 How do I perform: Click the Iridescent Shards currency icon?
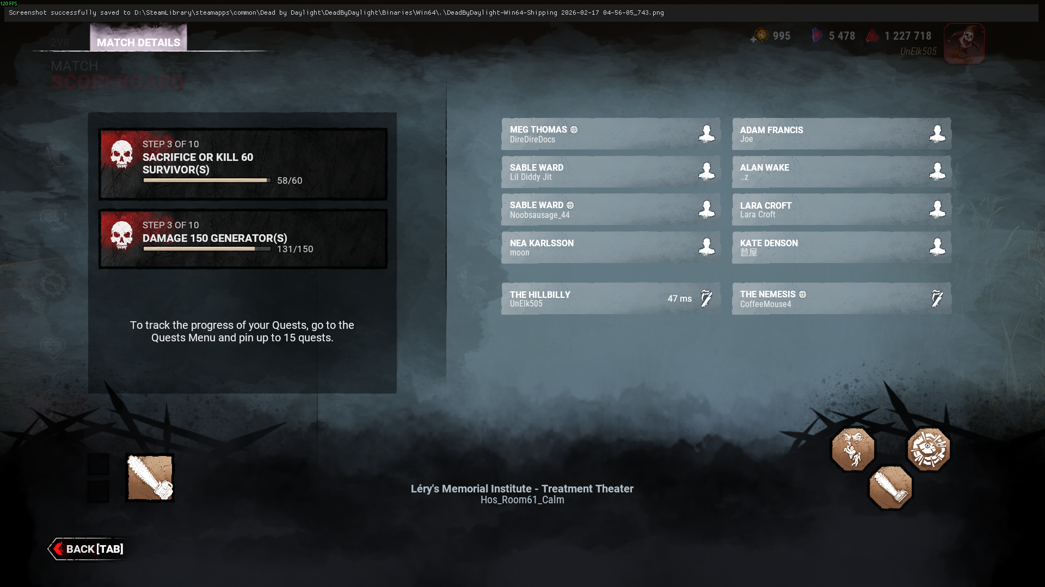[816, 36]
